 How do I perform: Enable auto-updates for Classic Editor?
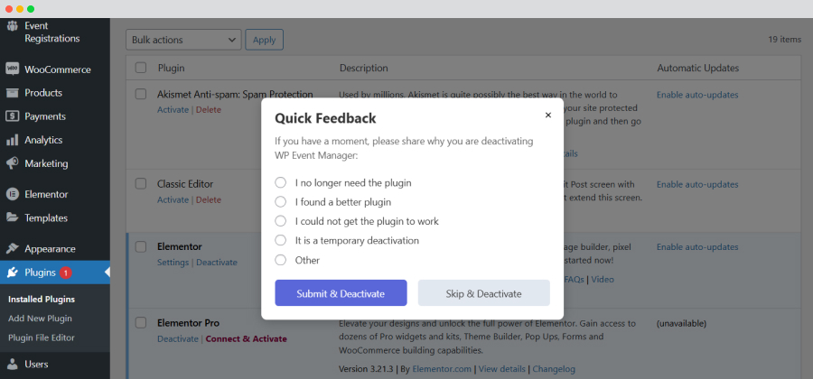(x=697, y=184)
